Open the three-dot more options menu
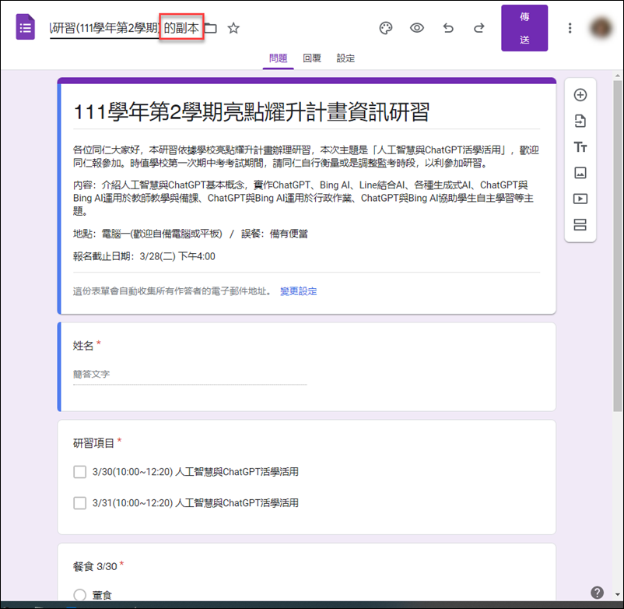Image resolution: width=624 pixels, height=609 pixels. [570, 27]
